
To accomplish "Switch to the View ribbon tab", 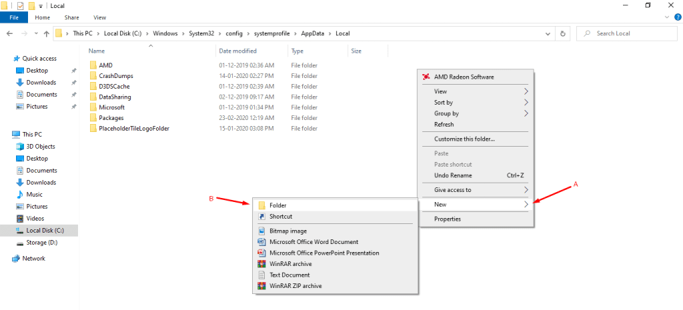I will [x=100, y=17].
